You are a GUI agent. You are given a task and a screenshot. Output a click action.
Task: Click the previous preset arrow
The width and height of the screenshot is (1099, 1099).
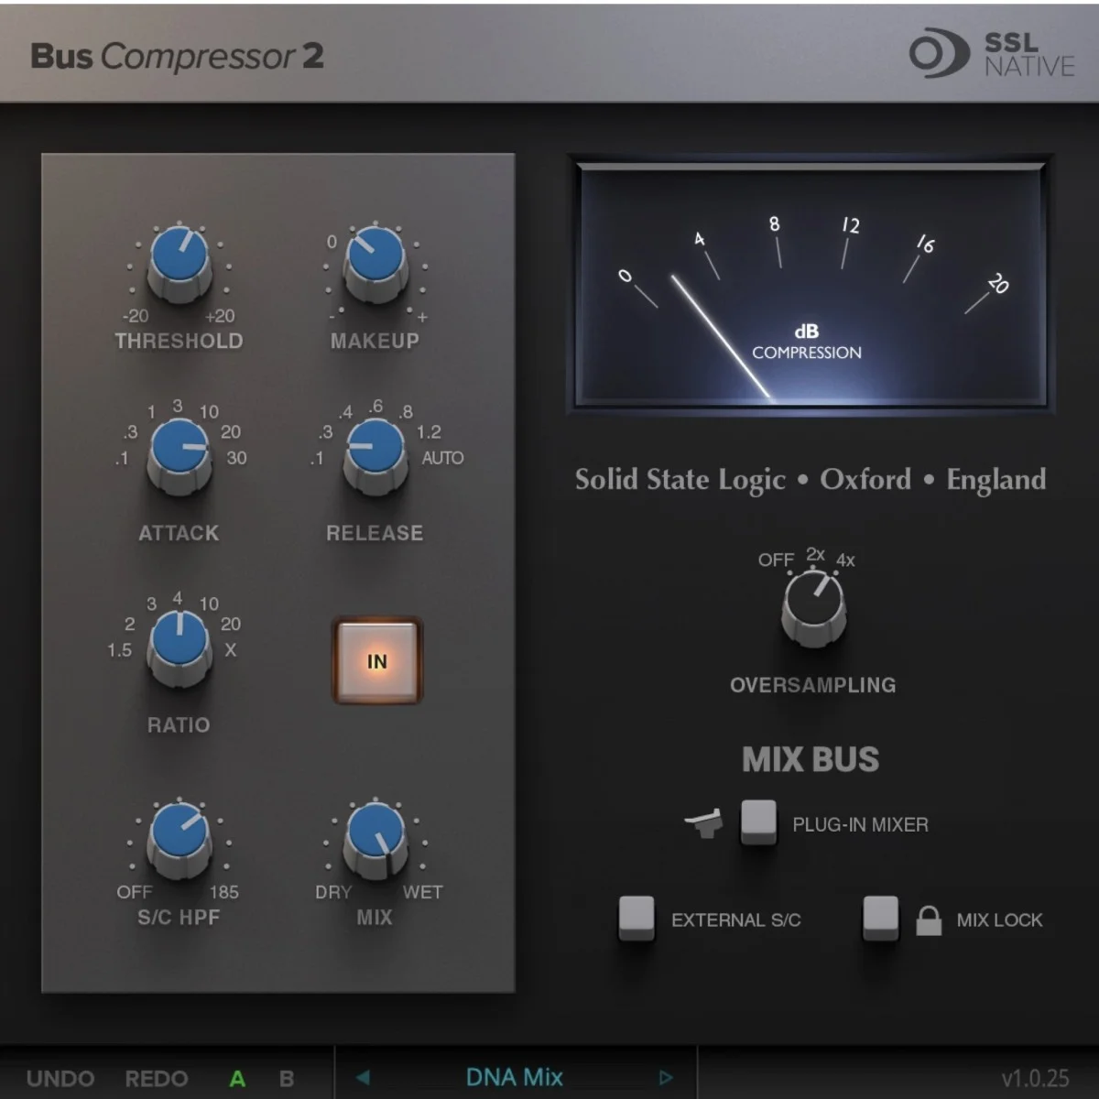[362, 1076]
